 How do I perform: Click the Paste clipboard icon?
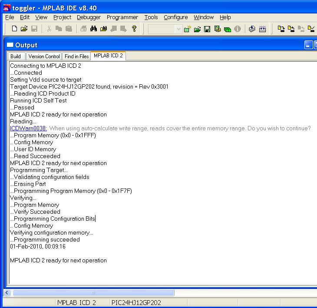[x=69, y=29]
